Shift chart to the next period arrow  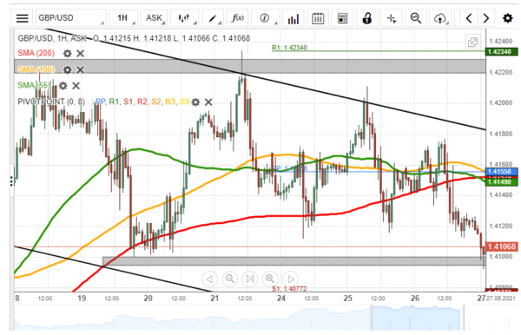(x=485, y=18)
